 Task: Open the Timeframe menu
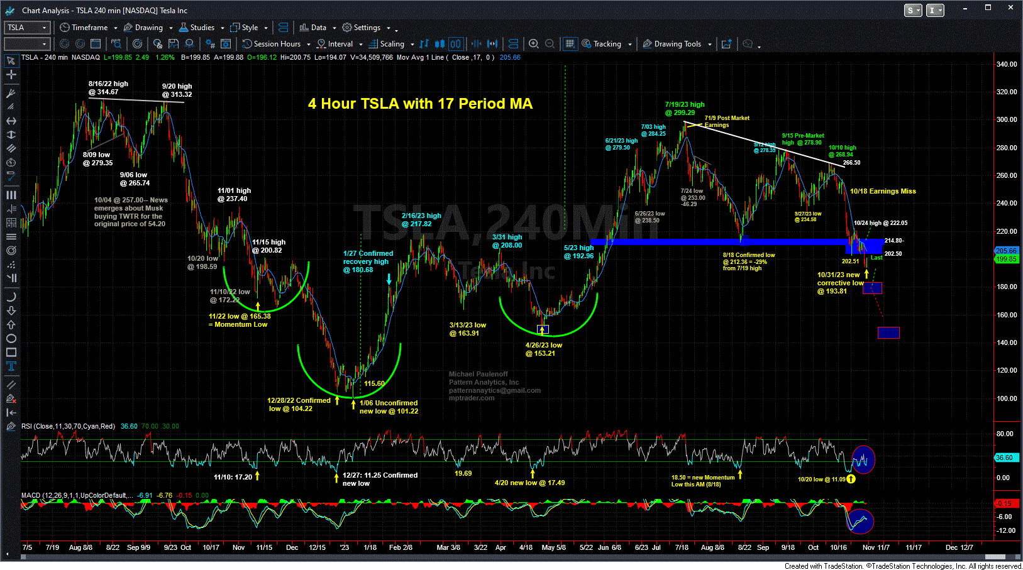(x=84, y=28)
